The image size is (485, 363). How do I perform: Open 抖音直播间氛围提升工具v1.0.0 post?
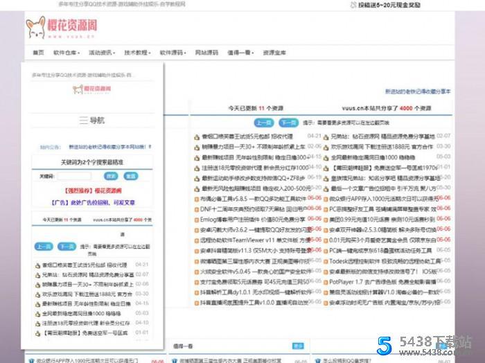[x=254, y=303]
